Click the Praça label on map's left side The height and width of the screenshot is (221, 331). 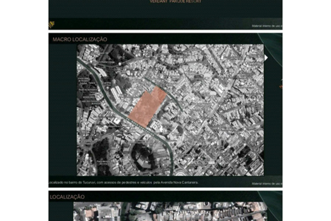pos(83,80)
